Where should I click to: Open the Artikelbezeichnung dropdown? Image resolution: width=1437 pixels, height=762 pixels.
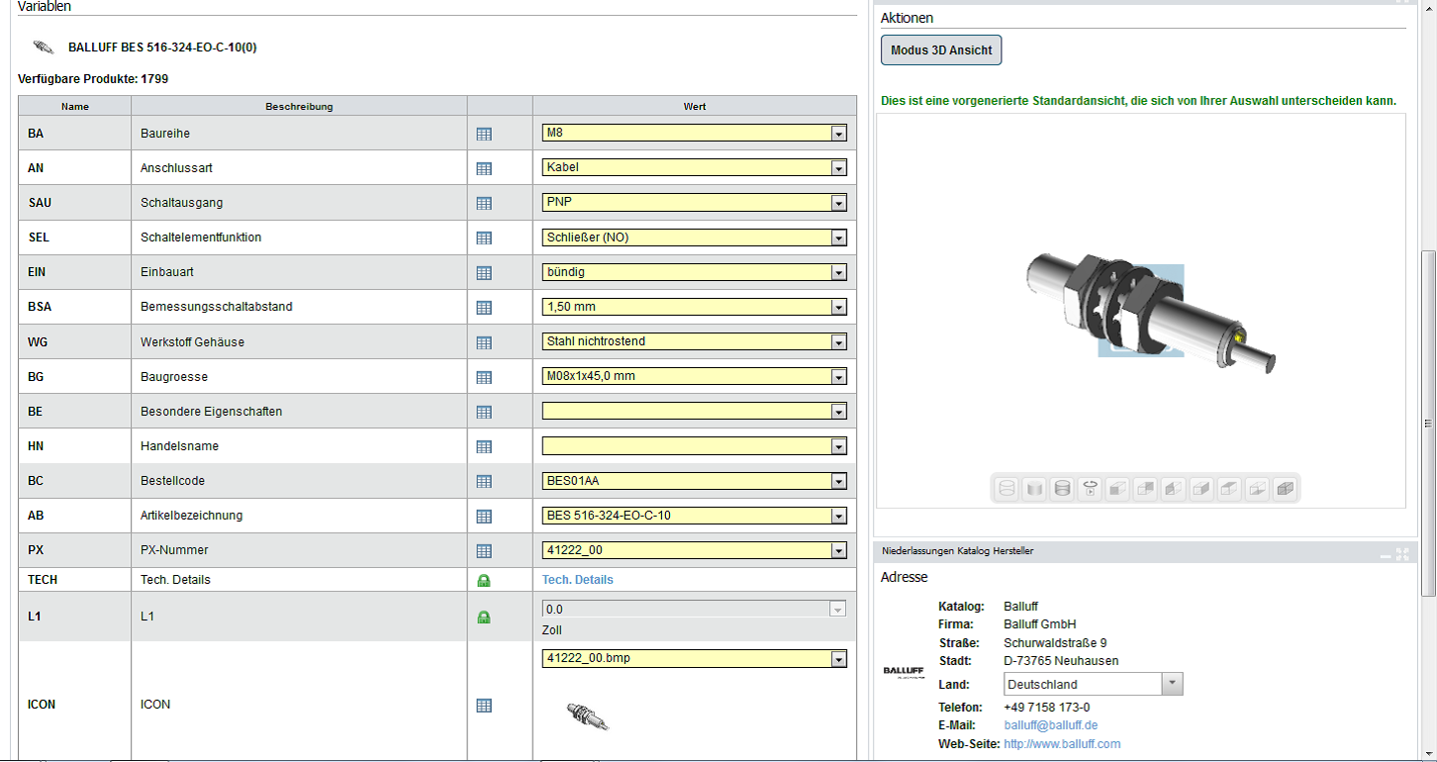pos(695,516)
